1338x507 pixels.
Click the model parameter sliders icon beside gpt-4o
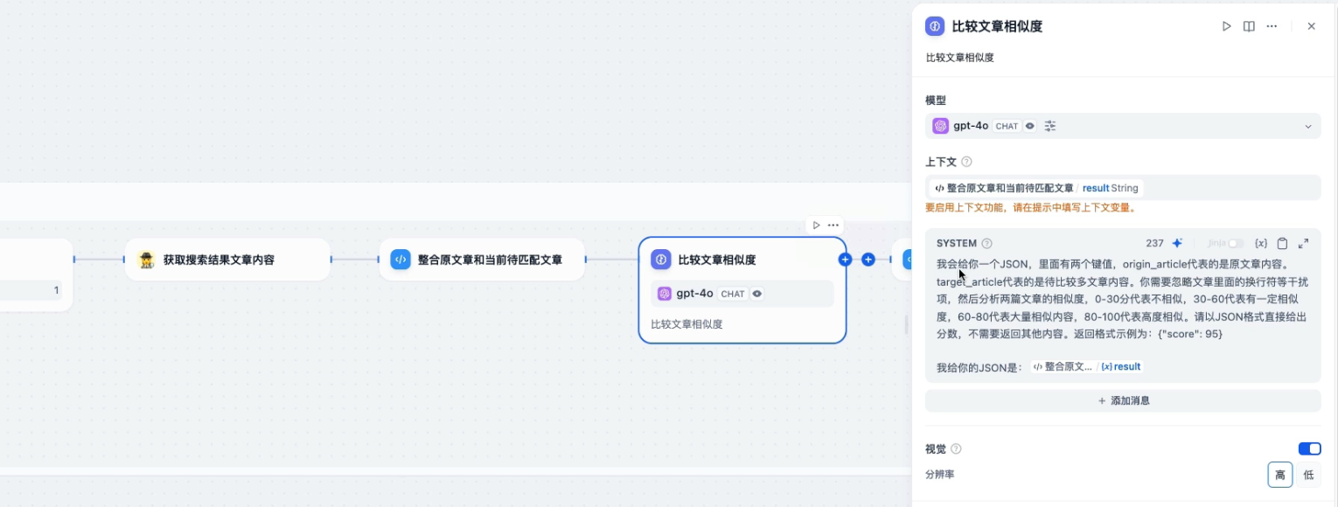(1050, 126)
